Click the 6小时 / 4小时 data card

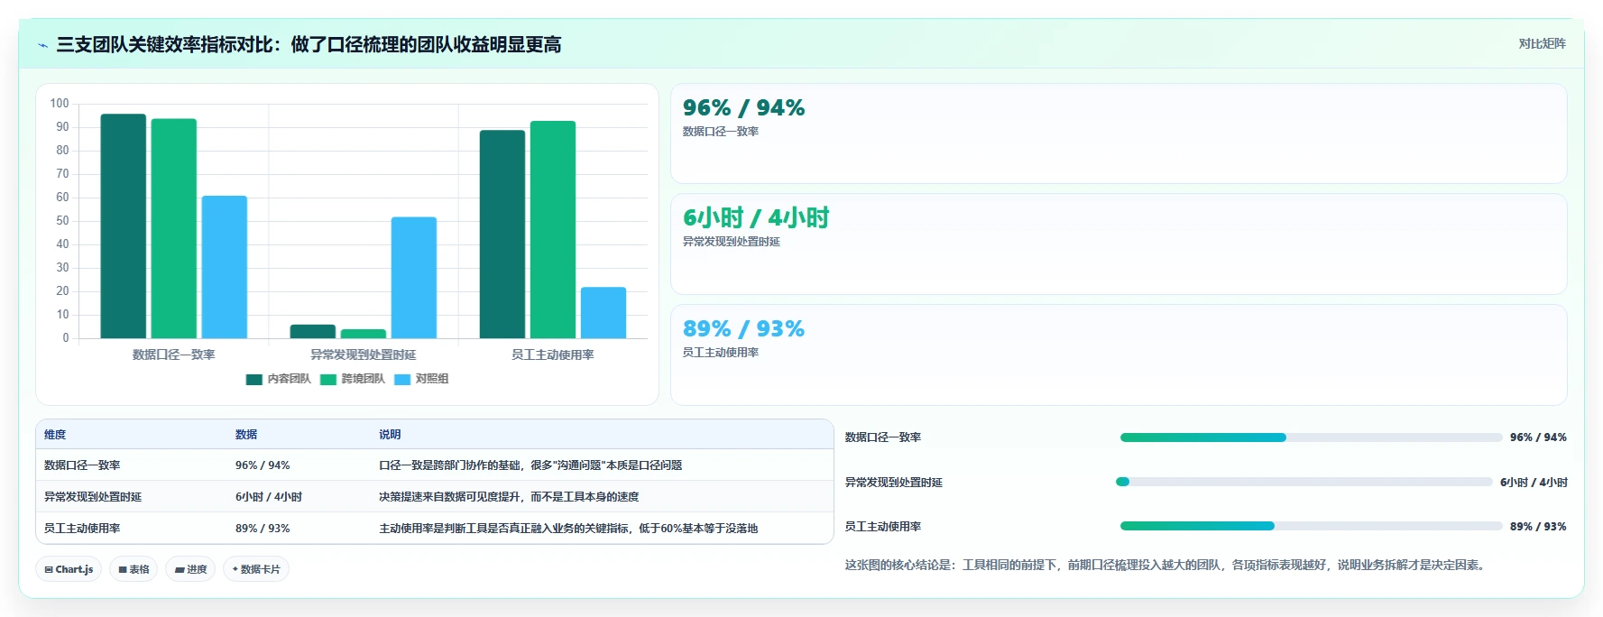(1119, 244)
